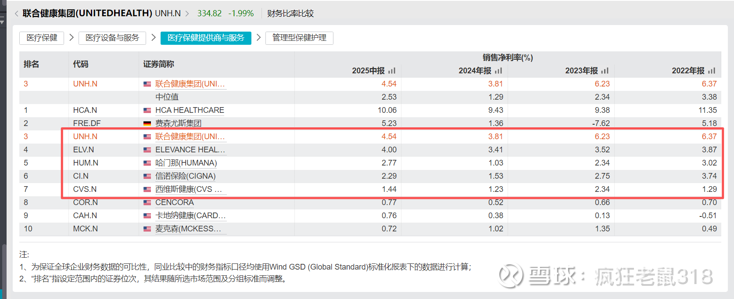Click the German flag icon for 费森尤斯集团
Viewport: 734px width, 299px height.
(147, 124)
